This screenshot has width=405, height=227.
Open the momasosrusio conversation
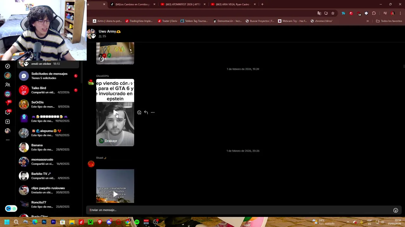(x=48, y=162)
